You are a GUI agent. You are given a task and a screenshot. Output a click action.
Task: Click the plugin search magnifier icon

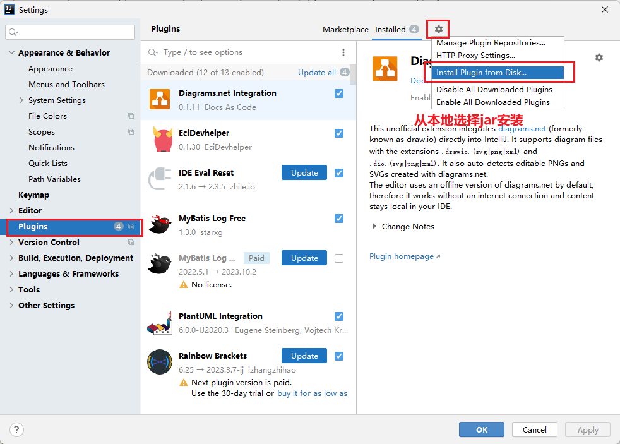pos(153,52)
